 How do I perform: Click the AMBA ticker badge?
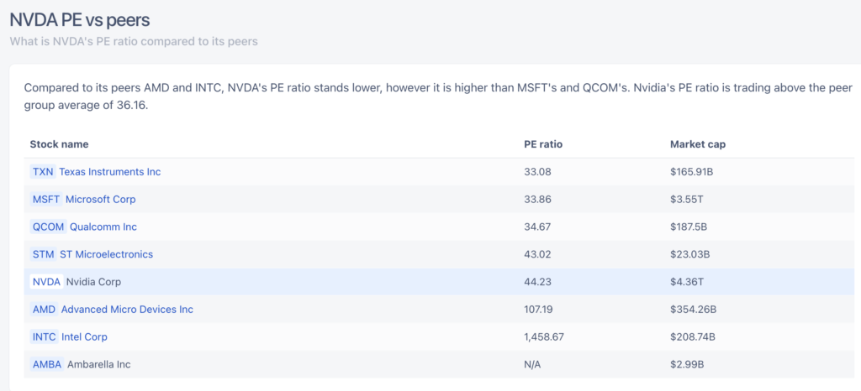pyautogui.click(x=47, y=365)
